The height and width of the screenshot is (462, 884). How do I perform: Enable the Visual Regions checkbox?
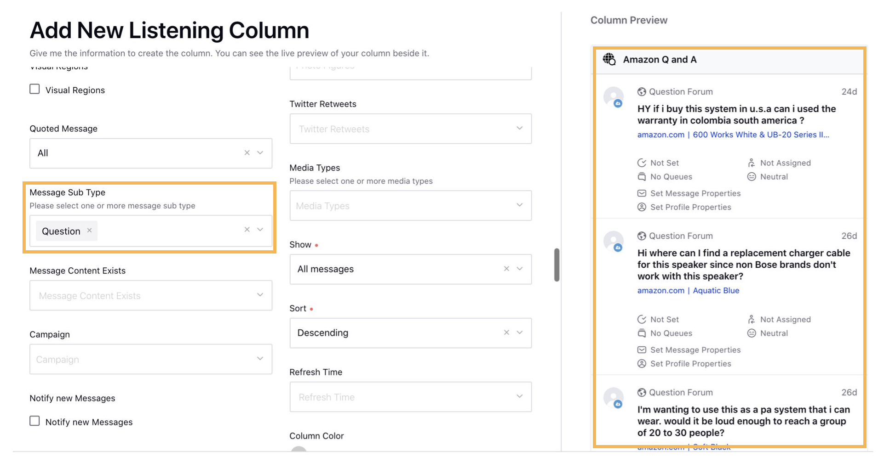tap(34, 89)
